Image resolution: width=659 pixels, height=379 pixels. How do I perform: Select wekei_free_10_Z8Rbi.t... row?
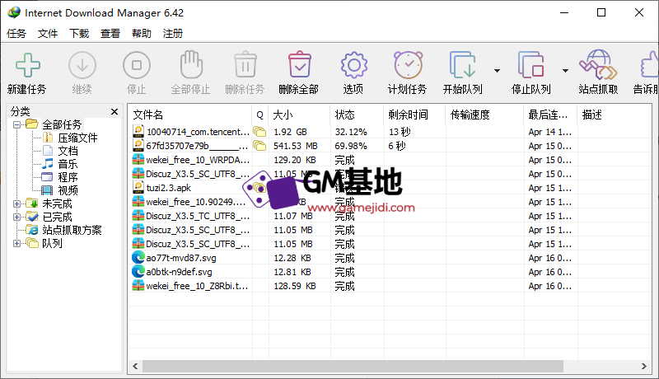tap(390, 286)
